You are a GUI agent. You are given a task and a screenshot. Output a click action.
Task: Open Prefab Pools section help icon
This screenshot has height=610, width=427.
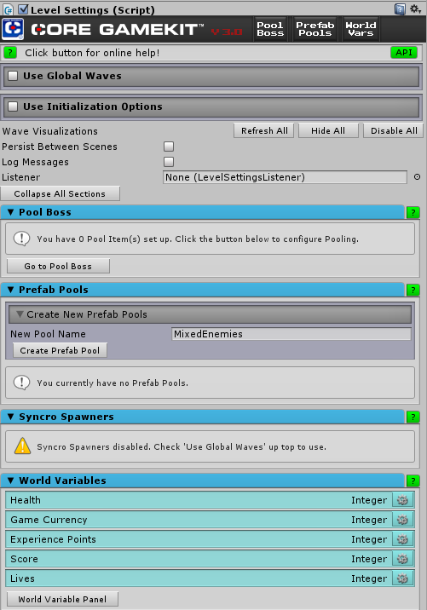pos(413,290)
